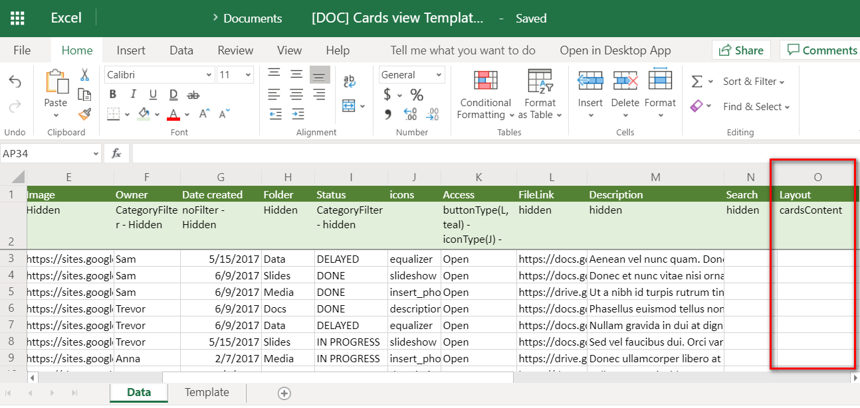The image size is (860, 408).
Task: Apply percent style with the % icon
Action: pos(417,95)
